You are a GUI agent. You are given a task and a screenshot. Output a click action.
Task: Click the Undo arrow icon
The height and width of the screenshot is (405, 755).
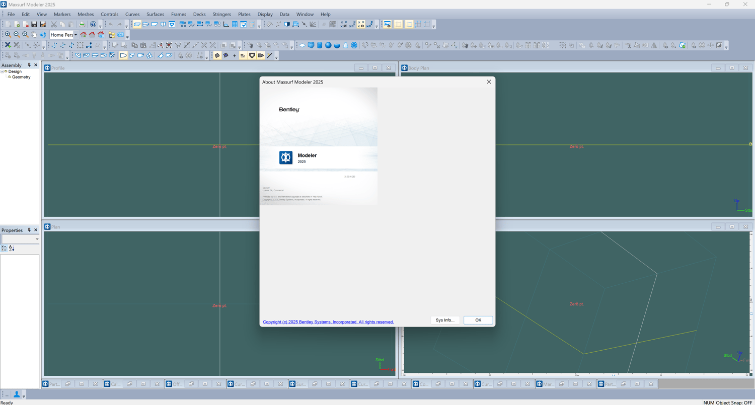point(111,24)
